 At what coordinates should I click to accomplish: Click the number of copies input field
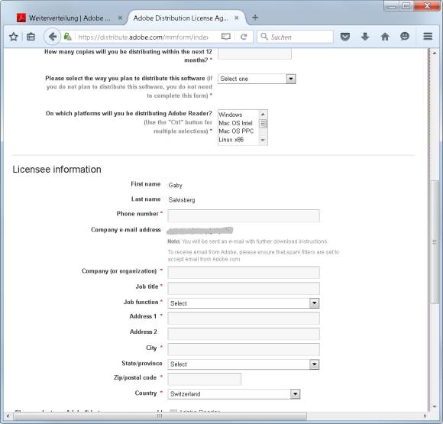(x=254, y=53)
